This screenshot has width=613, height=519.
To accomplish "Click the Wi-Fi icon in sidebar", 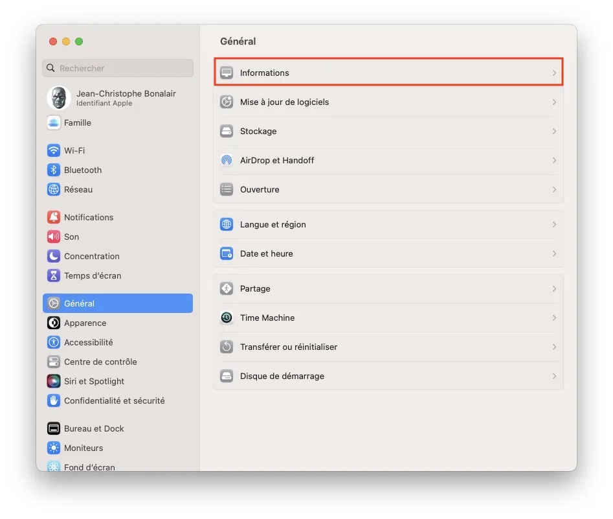I will [x=54, y=150].
